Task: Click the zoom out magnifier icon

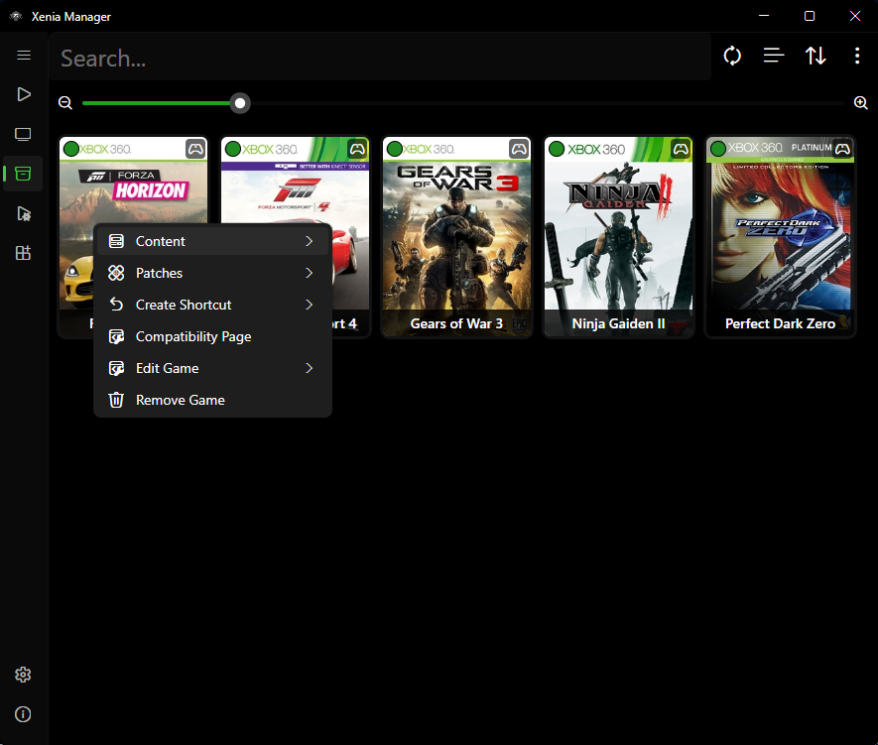Action: pyautogui.click(x=65, y=103)
